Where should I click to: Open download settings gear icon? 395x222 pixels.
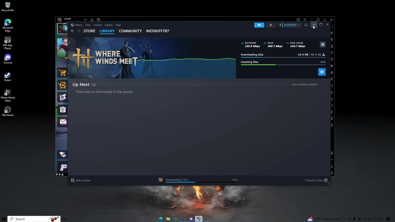(x=322, y=44)
